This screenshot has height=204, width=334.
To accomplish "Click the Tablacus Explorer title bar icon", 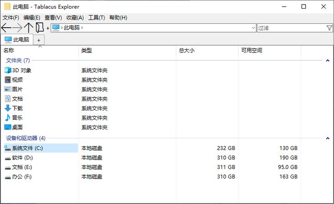I will (7, 6).
